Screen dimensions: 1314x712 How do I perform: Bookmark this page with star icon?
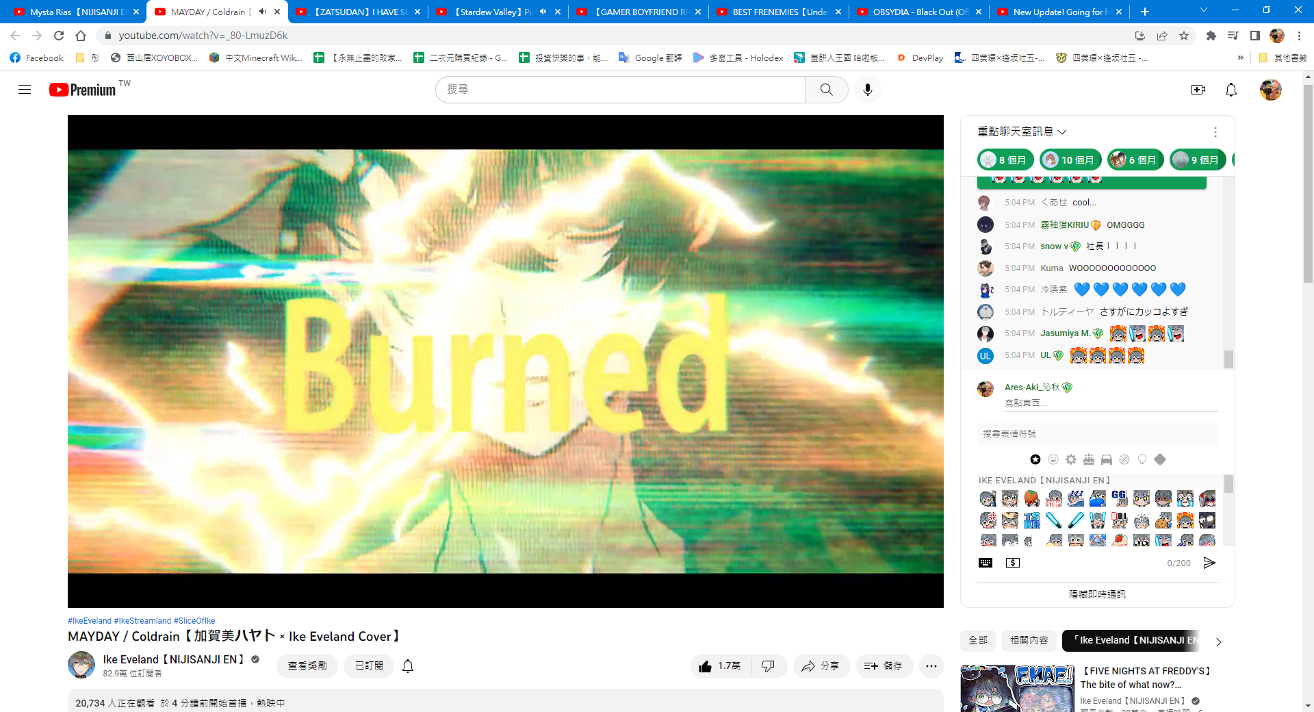1184,36
